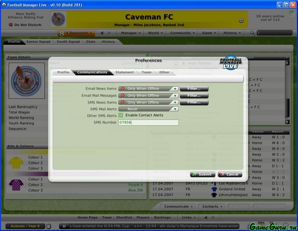Open the SMS Mail Alerts dropdown

(x=148, y=109)
